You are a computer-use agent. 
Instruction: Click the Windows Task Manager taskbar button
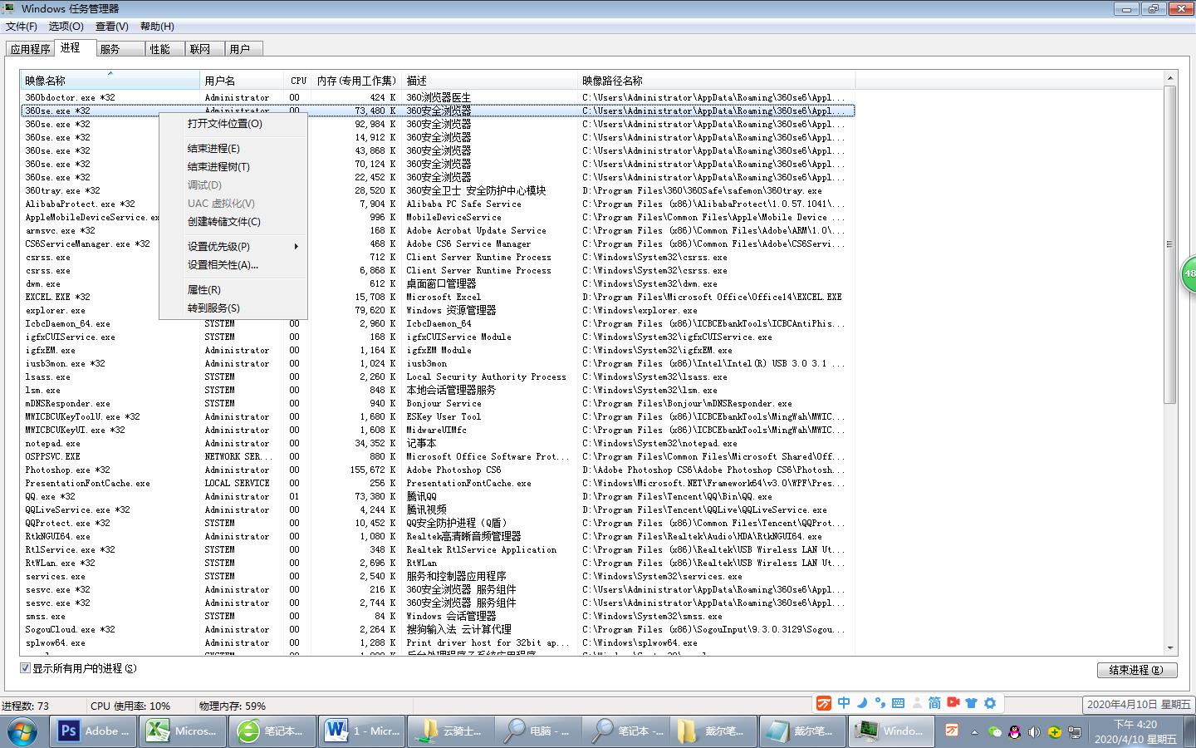click(x=893, y=731)
